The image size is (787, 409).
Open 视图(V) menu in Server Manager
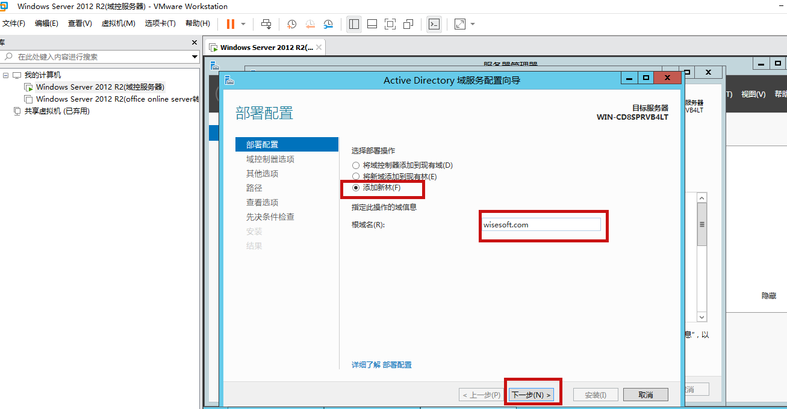(x=753, y=94)
